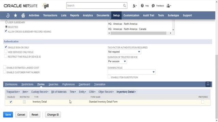The width and height of the screenshot is (218, 122).
Task: Switch to the Translation subtab
Action: click(100, 84)
